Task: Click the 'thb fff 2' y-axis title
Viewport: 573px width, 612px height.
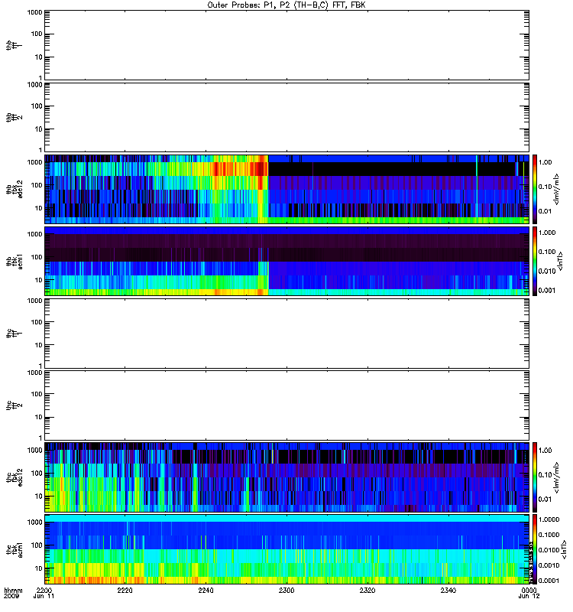Action: click(14, 117)
